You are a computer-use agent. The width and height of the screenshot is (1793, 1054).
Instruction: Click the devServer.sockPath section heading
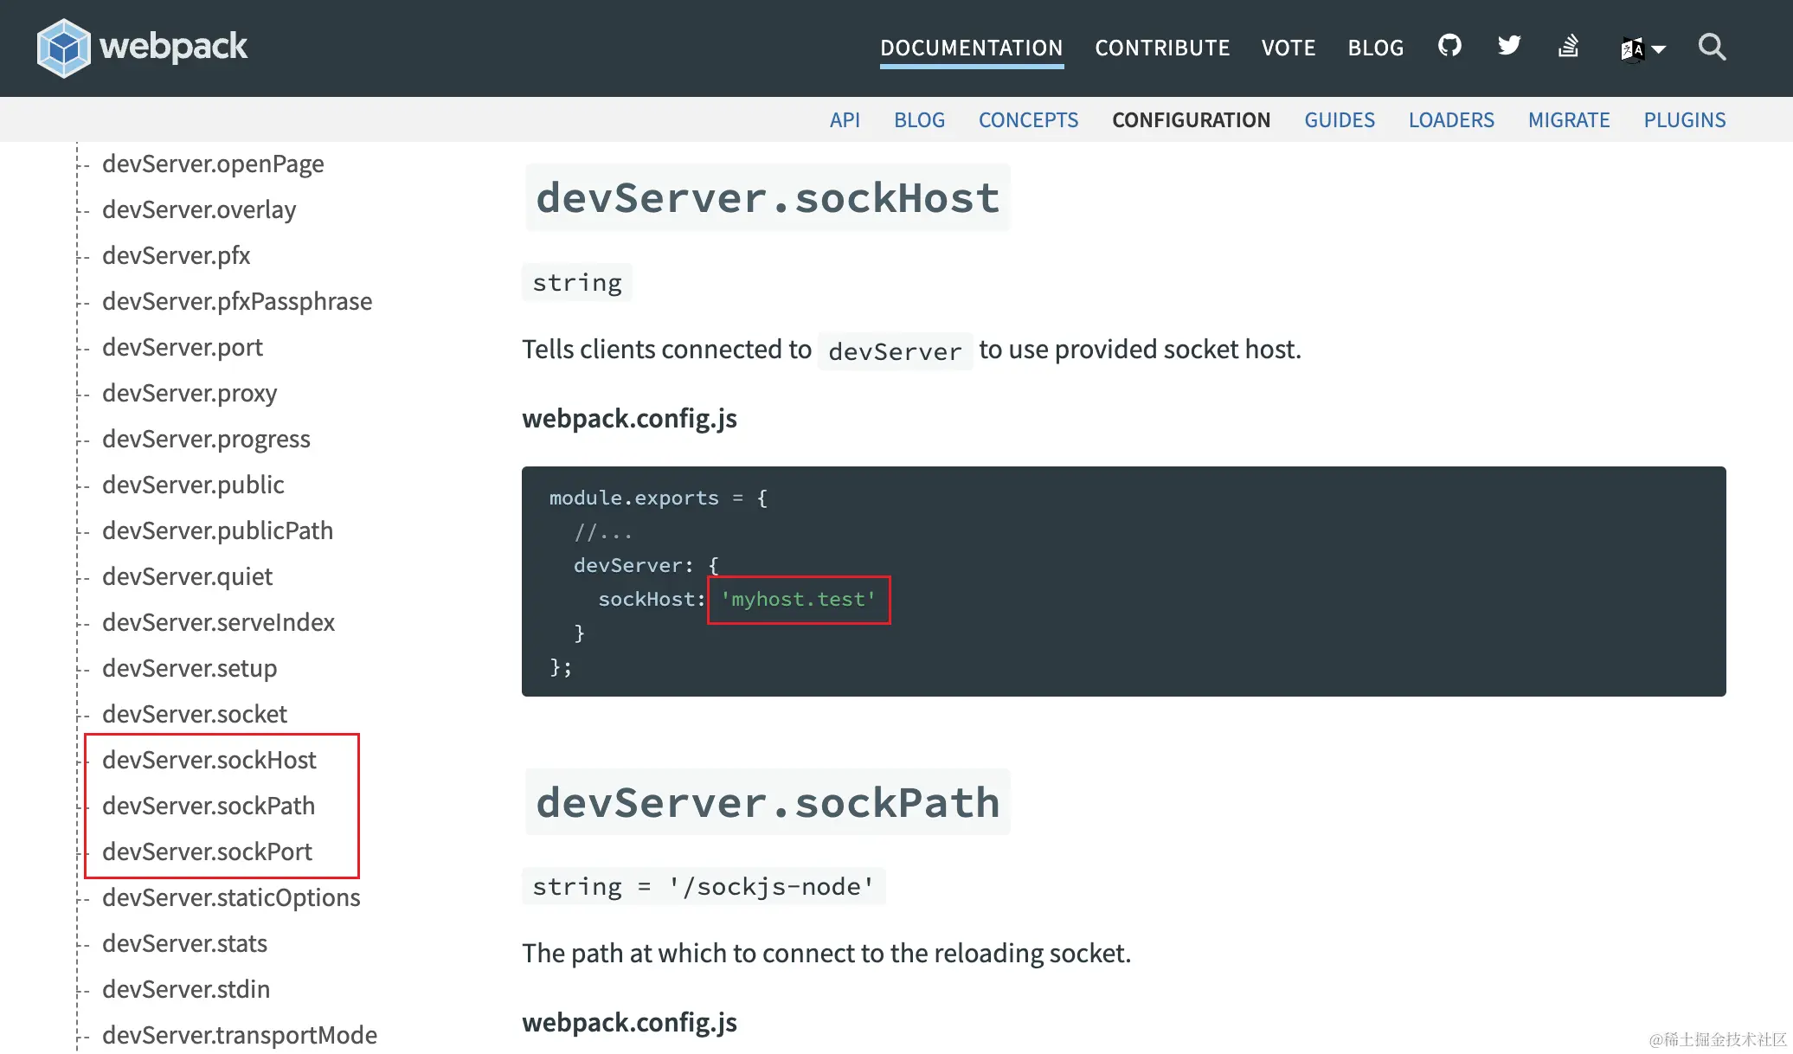(x=768, y=803)
